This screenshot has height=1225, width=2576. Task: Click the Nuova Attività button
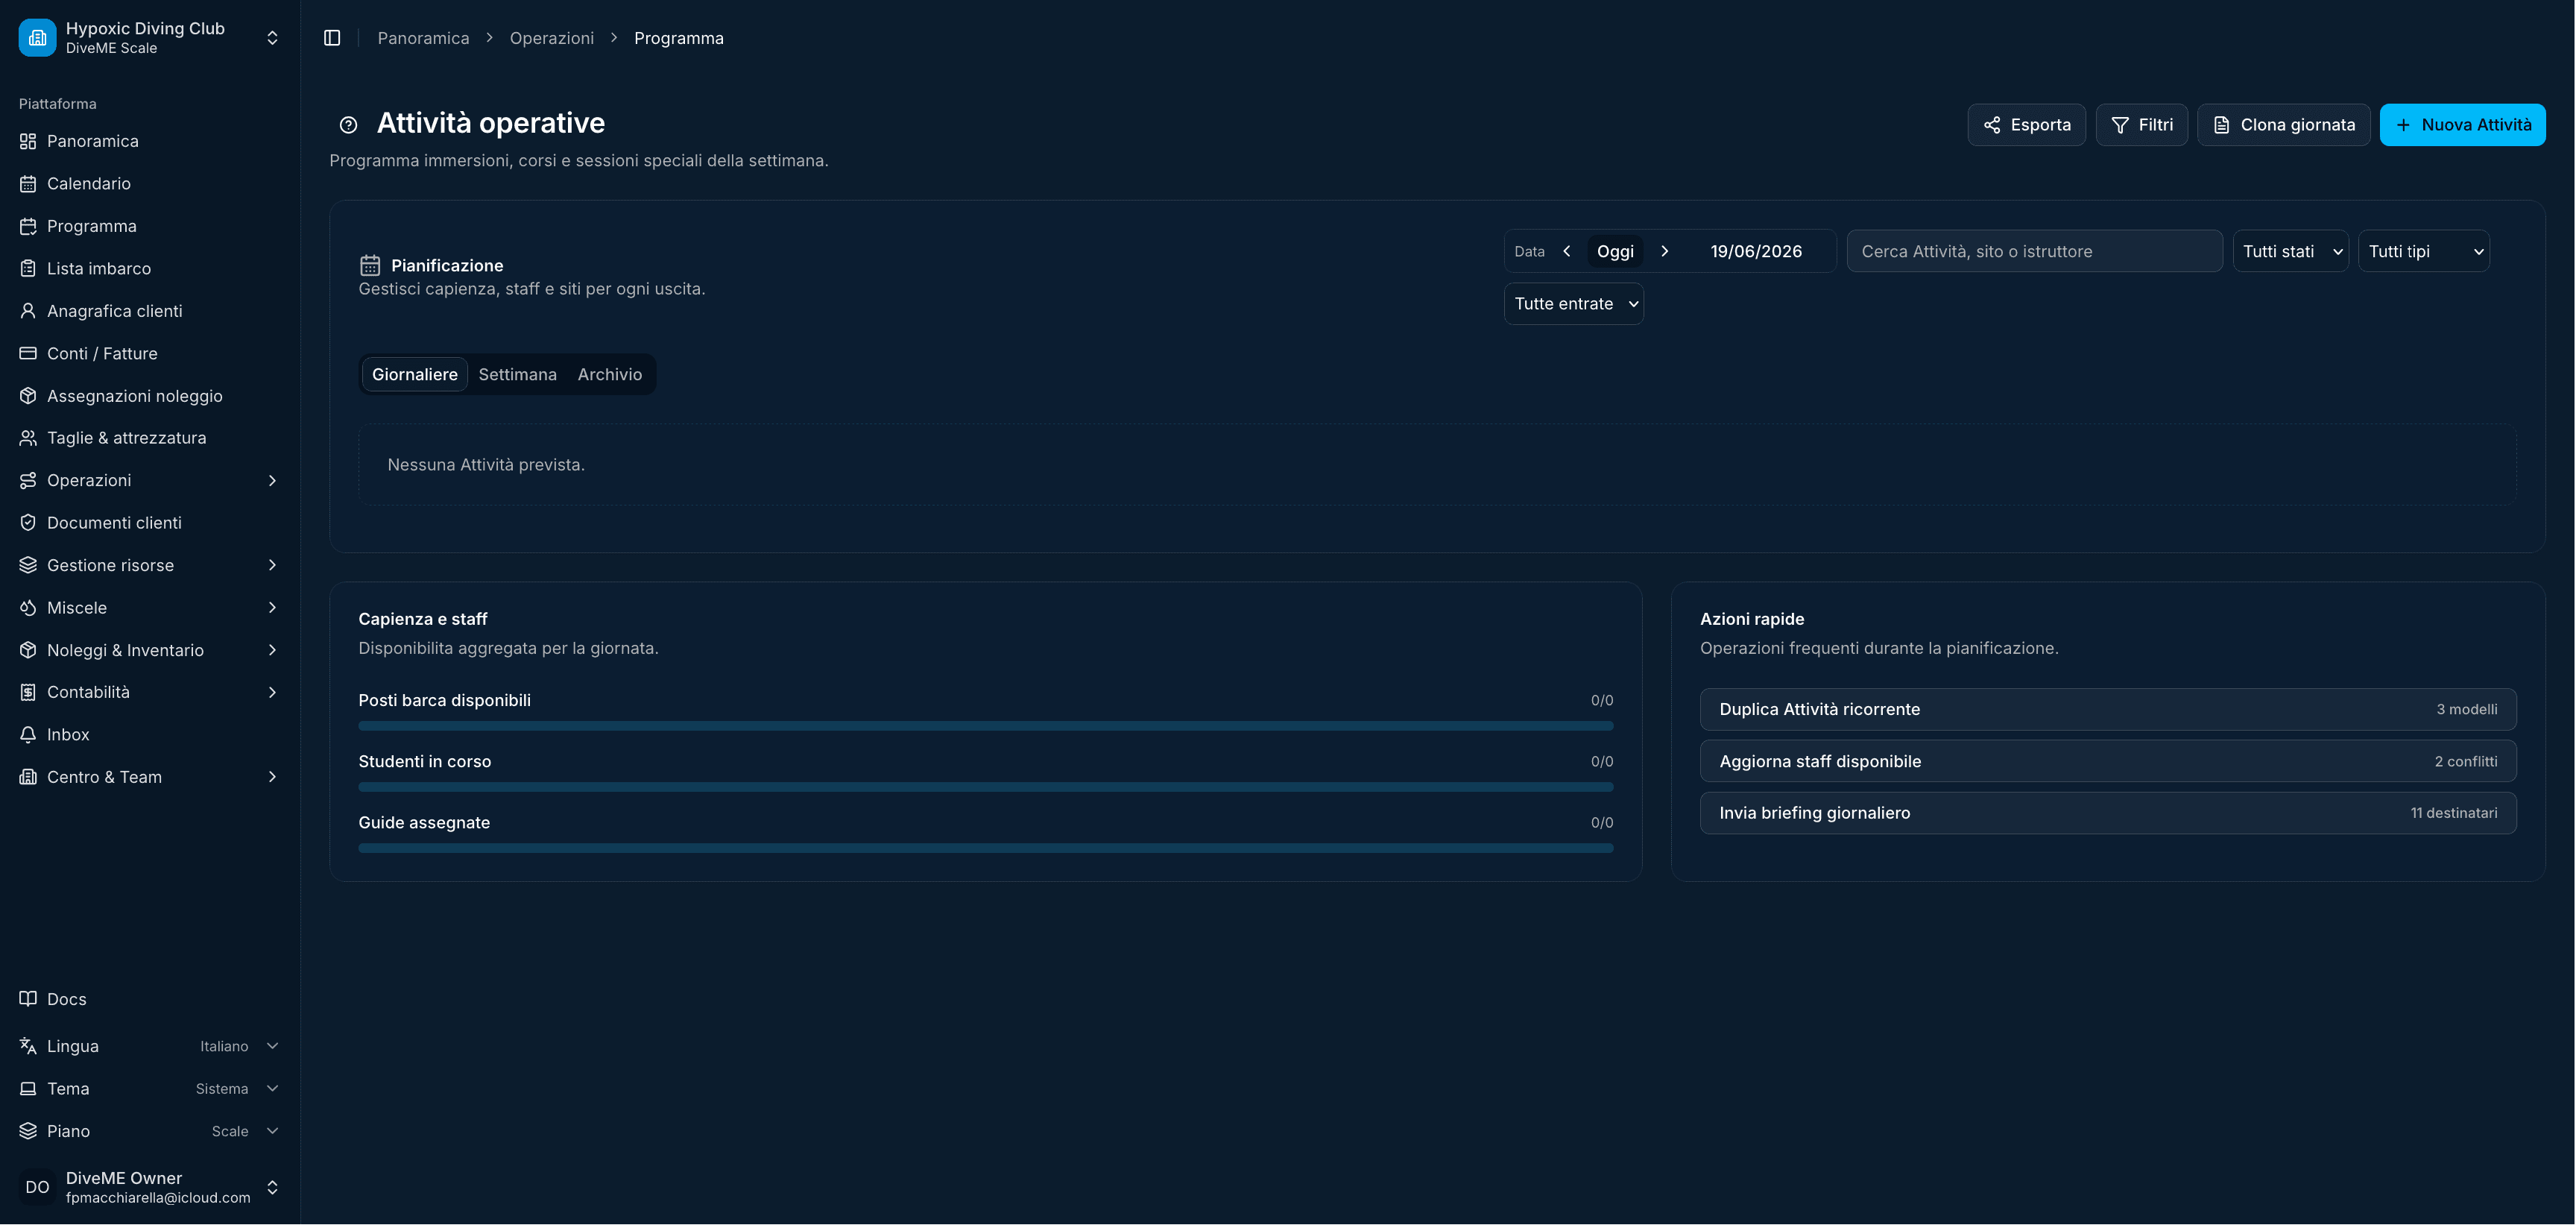pos(2462,125)
